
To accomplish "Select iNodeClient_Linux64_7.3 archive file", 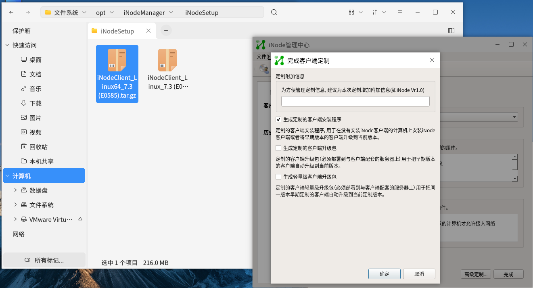I will pyautogui.click(x=117, y=74).
